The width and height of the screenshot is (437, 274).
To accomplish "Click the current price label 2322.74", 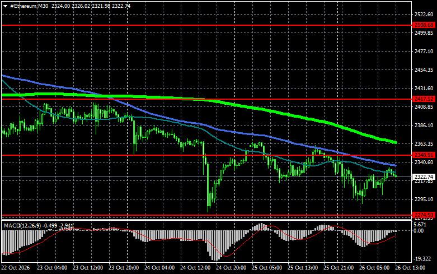I will click(424, 177).
